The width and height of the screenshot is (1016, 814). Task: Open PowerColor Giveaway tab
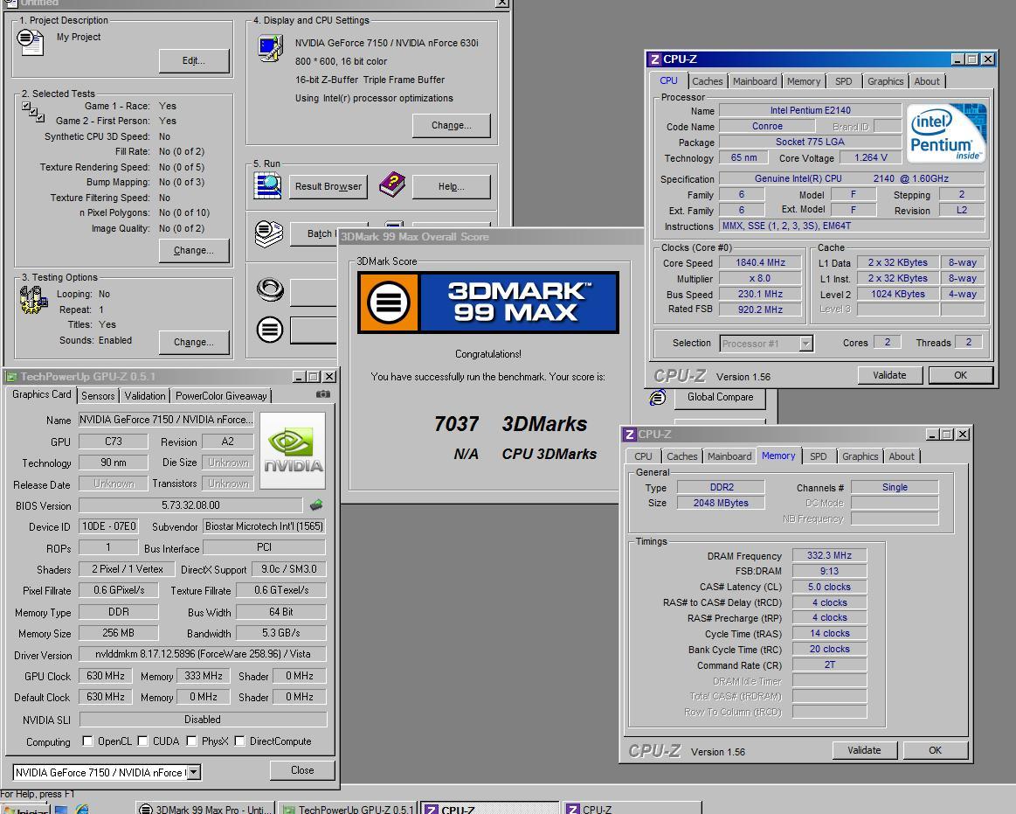[x=221, y=396]
